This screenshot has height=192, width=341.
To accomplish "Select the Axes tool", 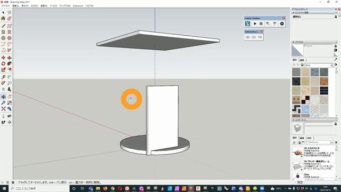I will 3,89.
